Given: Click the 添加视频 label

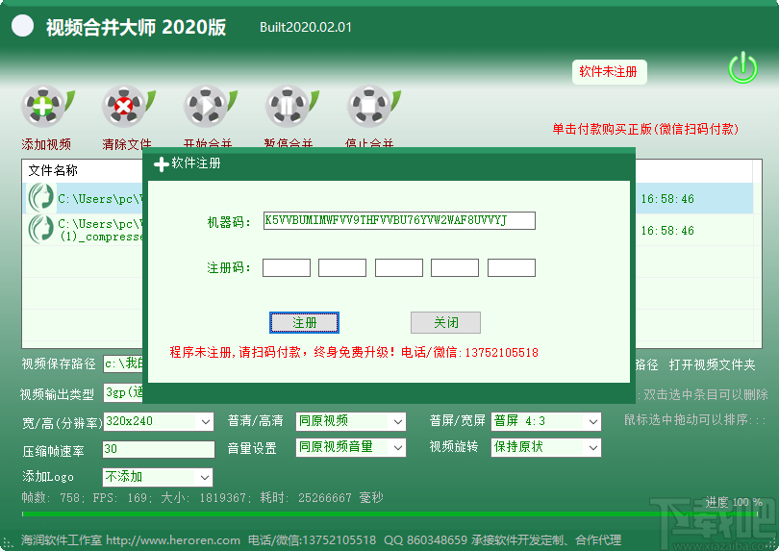Looking at the screenshot, I should tap(46, 144).
